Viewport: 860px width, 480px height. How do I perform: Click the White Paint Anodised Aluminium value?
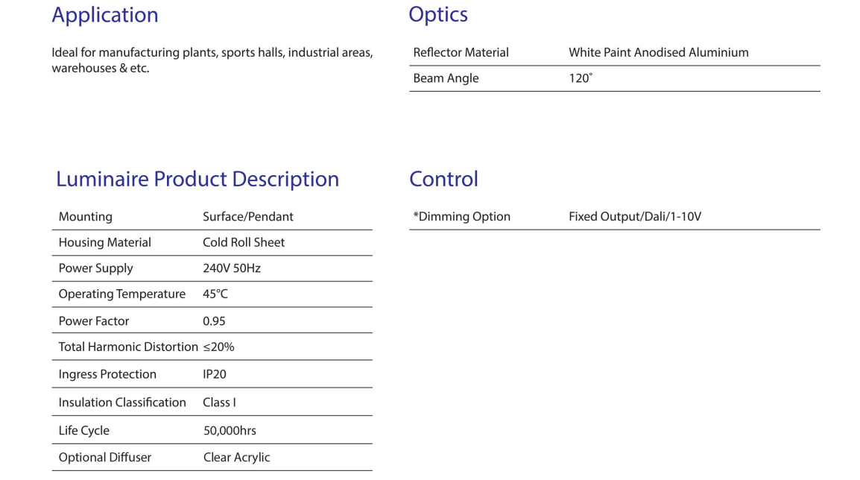click(x=658, y=53)
